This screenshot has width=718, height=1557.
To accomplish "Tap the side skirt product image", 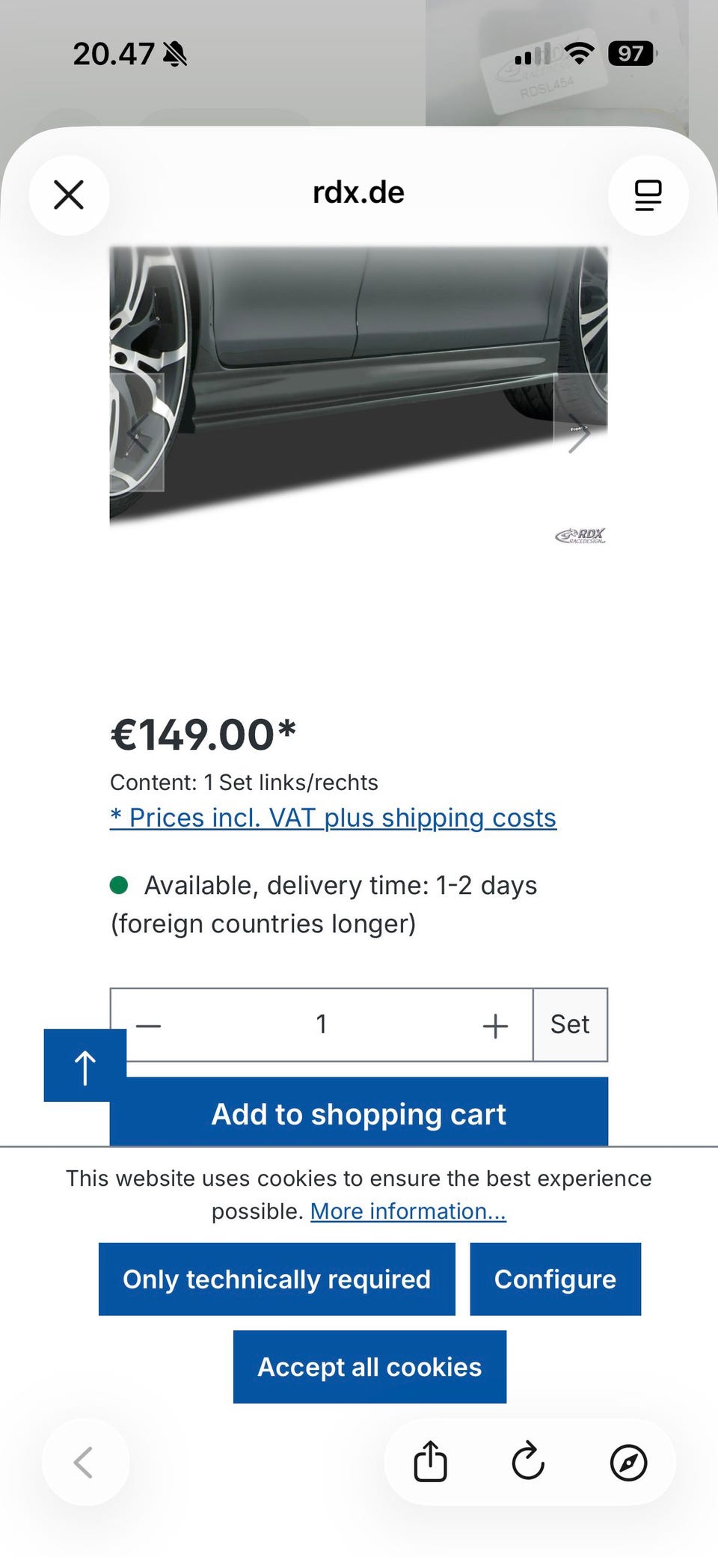I will (x=359, y=397).
